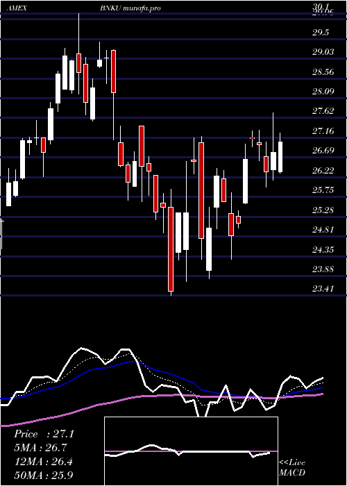Click the lowest red candle near 23.41

171,249
